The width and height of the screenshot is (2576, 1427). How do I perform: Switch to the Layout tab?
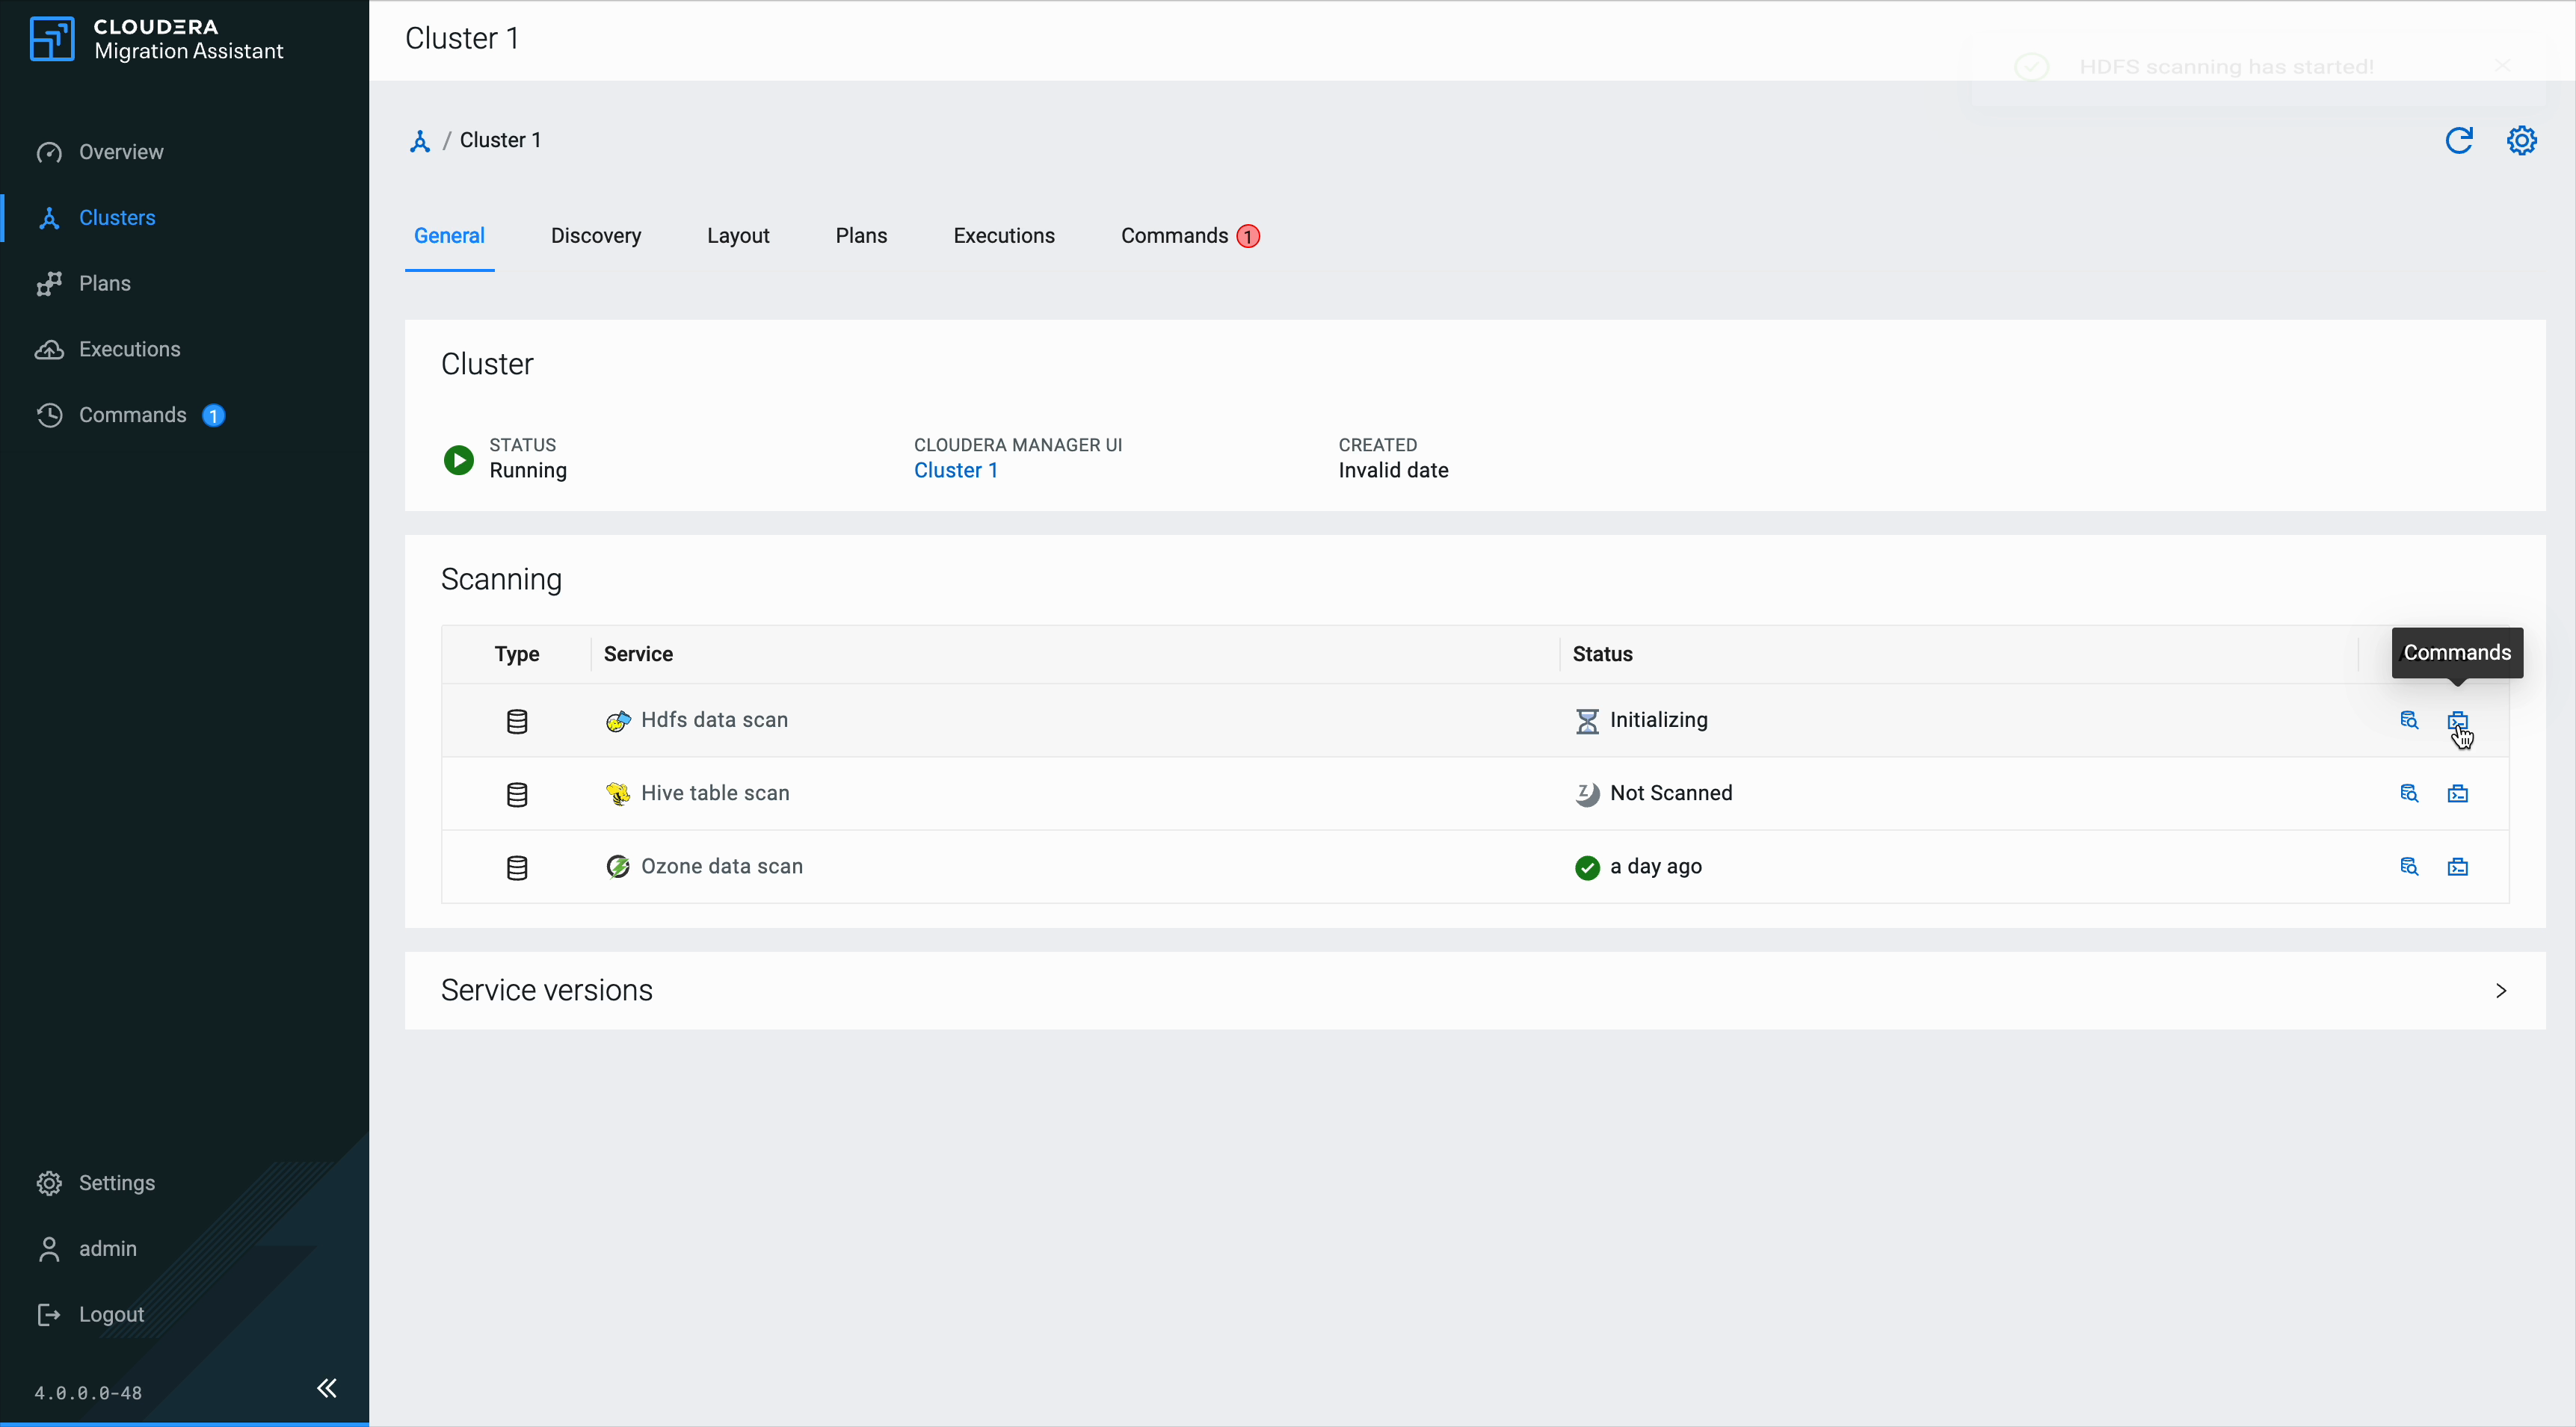tap(738, 236)
